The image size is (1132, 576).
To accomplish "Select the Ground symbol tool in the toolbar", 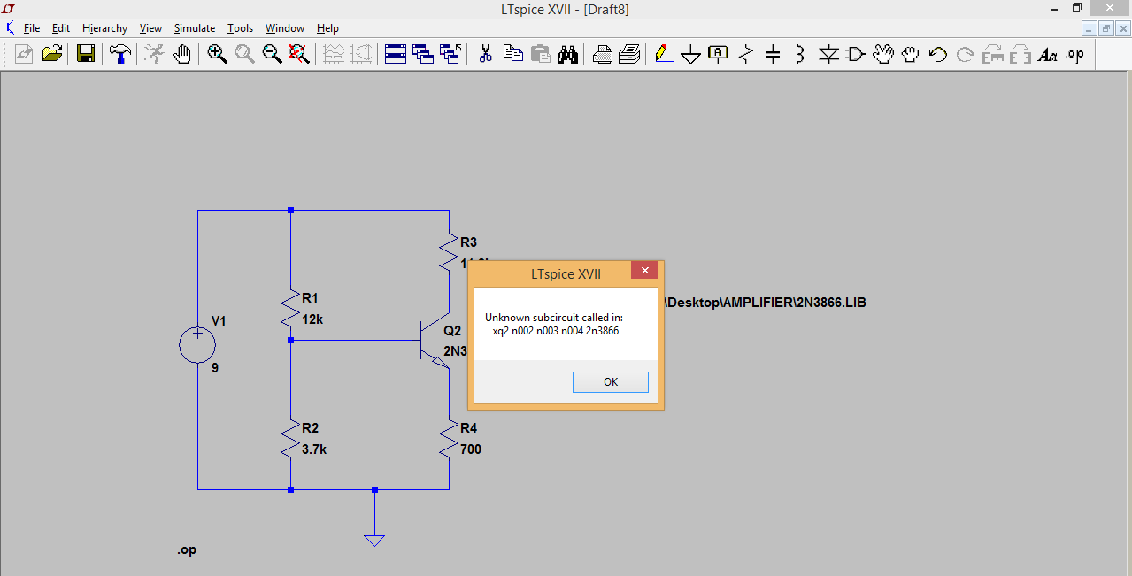I will pyautogui.click(x=691, y=54).
